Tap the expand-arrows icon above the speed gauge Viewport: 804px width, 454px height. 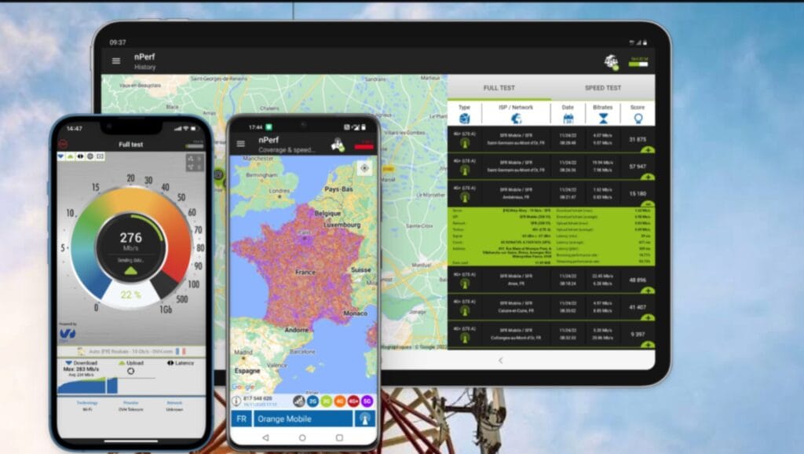(x=195, y=163)
